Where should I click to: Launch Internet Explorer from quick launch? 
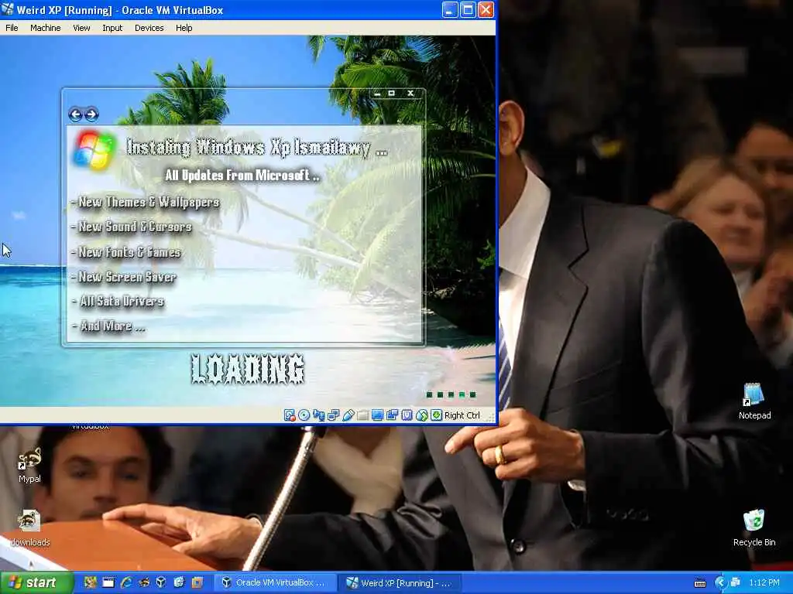[126, 582]
